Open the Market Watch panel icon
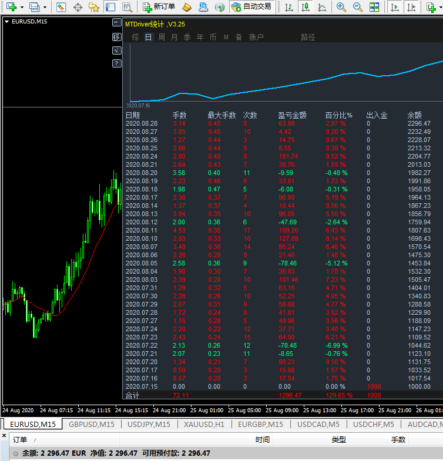443x461 pixels. [x=61, y=7]
